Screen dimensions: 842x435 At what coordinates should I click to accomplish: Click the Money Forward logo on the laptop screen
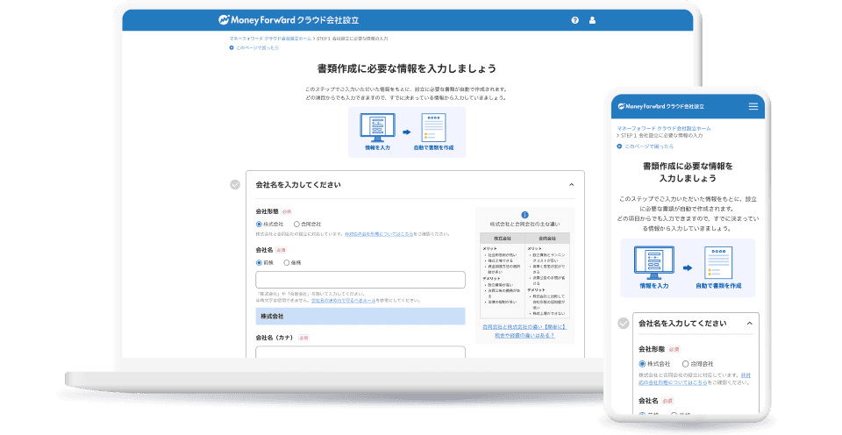click(x=289, y=20)
